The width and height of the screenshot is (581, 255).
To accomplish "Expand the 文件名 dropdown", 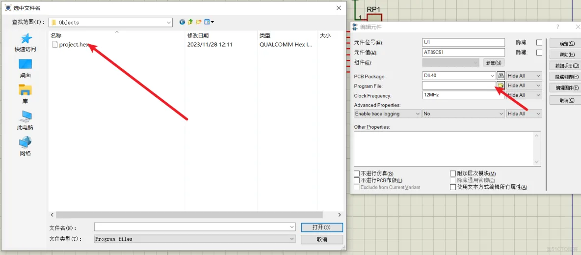I will (291, 227).
